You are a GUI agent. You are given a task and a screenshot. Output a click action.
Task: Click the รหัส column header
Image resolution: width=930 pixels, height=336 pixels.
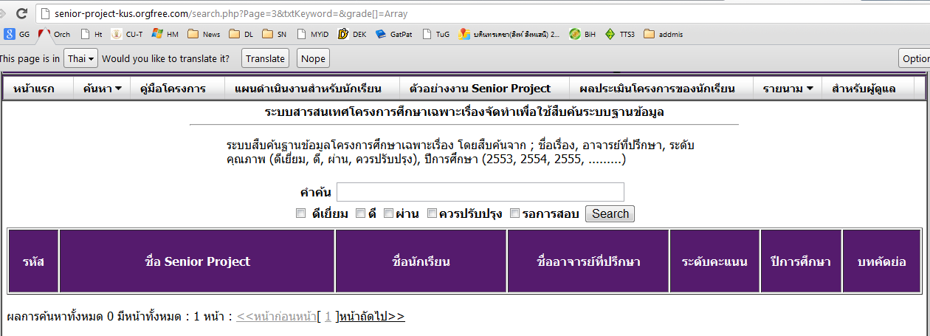(x=33, y=261)
